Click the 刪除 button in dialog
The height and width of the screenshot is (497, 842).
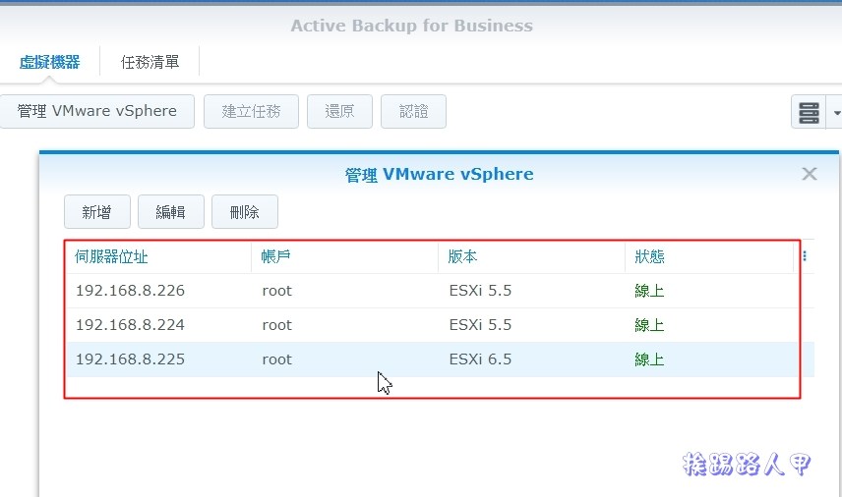[x=245, y=212]
